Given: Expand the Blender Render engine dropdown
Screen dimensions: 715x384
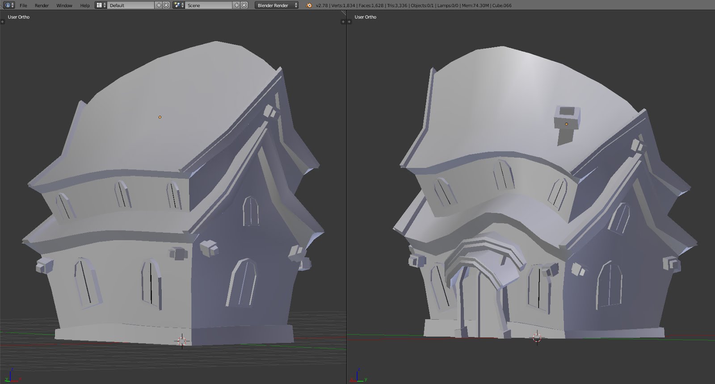Looking at the screenshot, I should click(x=277, y=5).
